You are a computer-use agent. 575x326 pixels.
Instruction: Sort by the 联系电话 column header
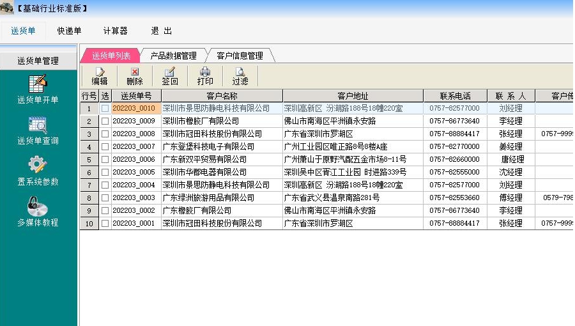point(455,96)
